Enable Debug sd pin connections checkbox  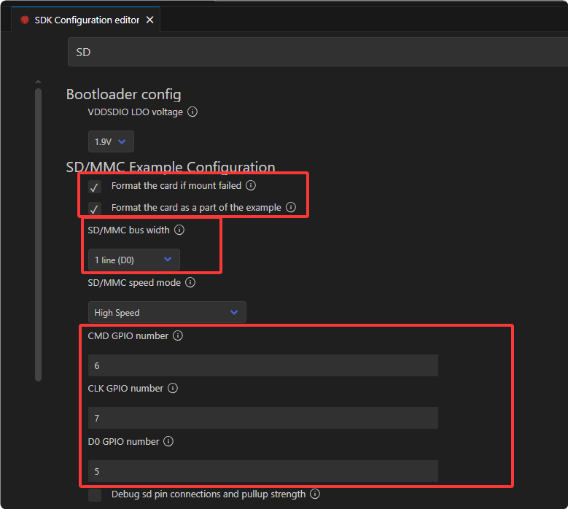95,495
